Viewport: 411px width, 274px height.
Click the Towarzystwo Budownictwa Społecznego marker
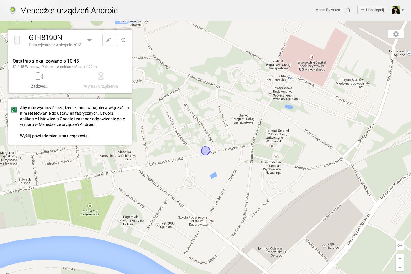pyautogui.click(x=270, y=93)
